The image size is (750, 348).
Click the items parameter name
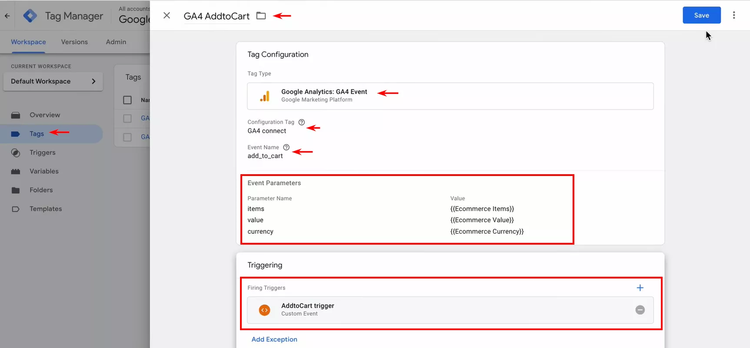click(256, 209)
